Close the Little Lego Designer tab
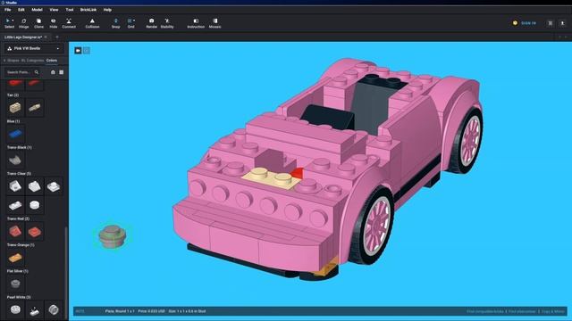This screenshot has height=321, width=572. 46,37
